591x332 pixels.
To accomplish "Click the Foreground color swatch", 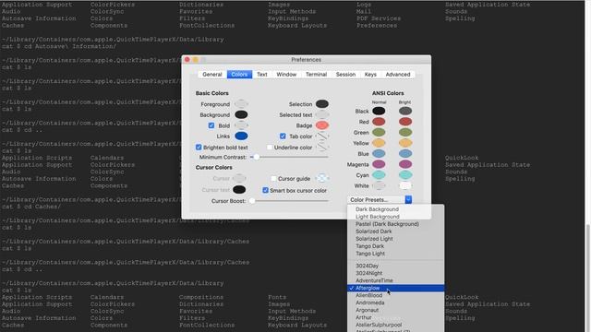I will point(241,104).
